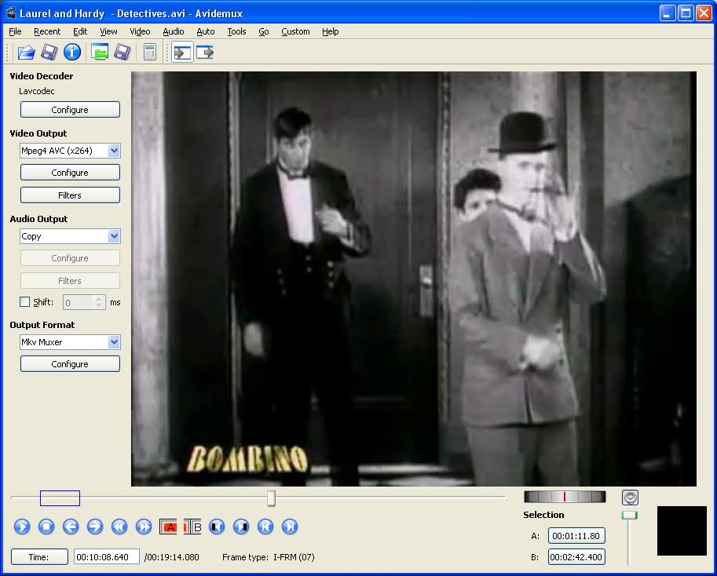Jump to the last frame

(x=290, y=527)
